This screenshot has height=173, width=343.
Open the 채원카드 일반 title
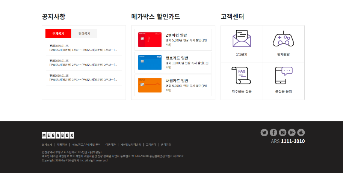(x=177, y=81)
